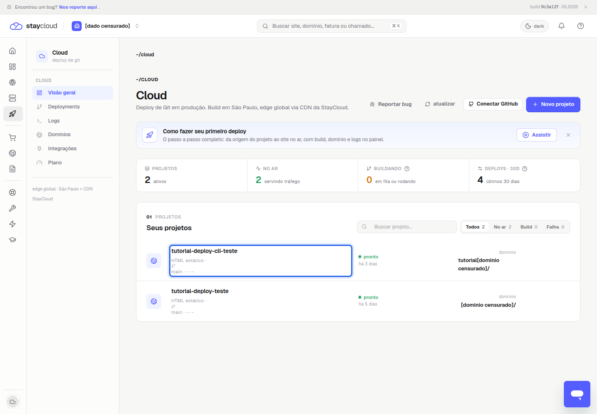The width and height of the screenshot is (597, 414).
Task: Open the lightning bolt icon in rail
Action: point(12,224)
